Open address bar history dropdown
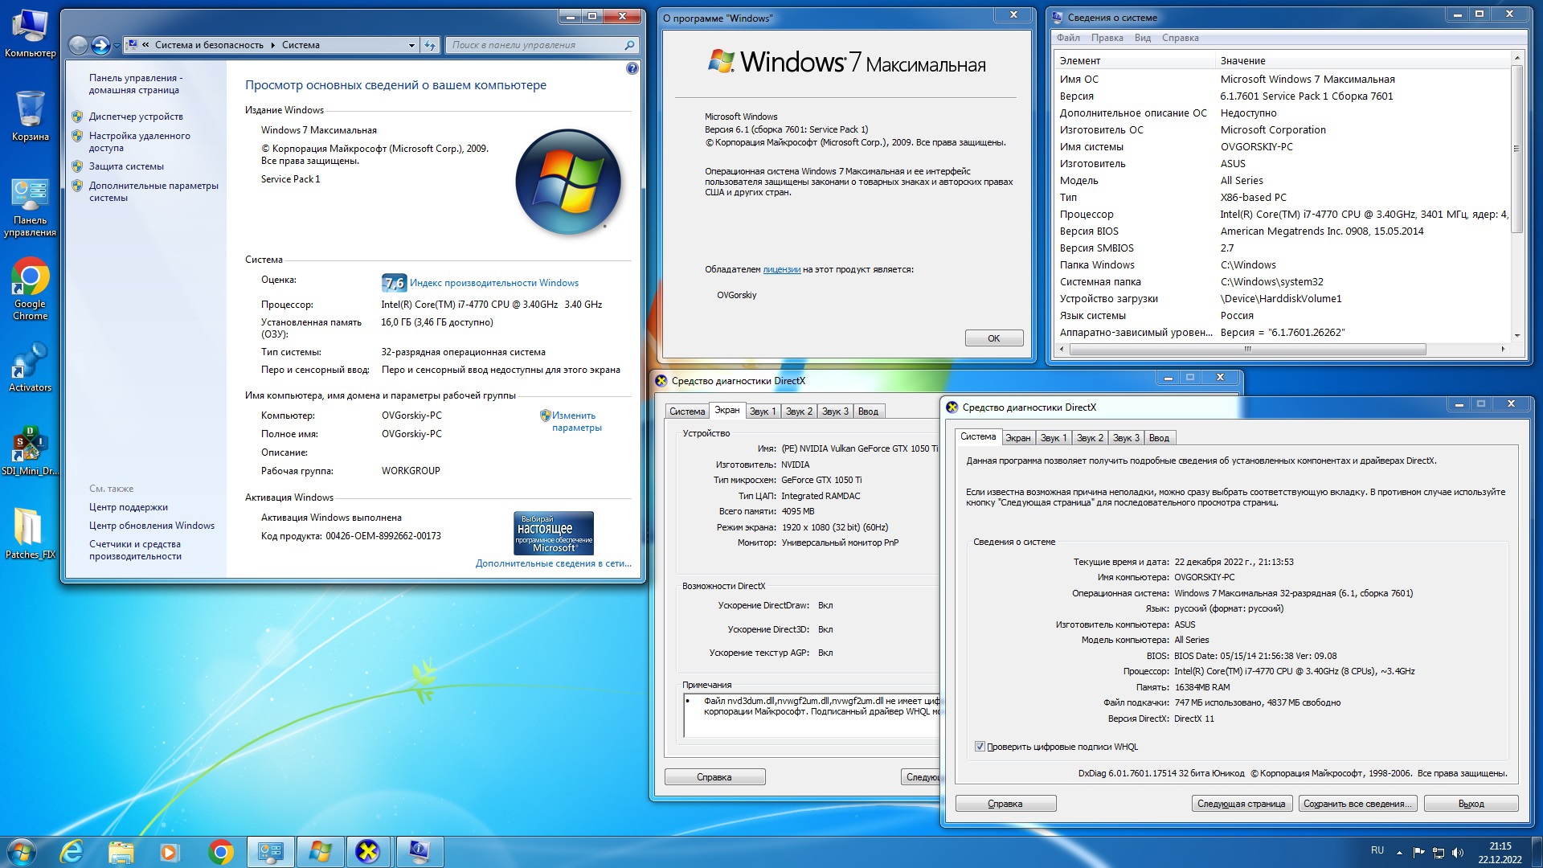 click(x=411, y=45)
